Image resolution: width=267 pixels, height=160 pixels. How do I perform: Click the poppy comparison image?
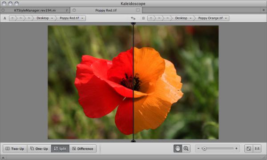133,82
